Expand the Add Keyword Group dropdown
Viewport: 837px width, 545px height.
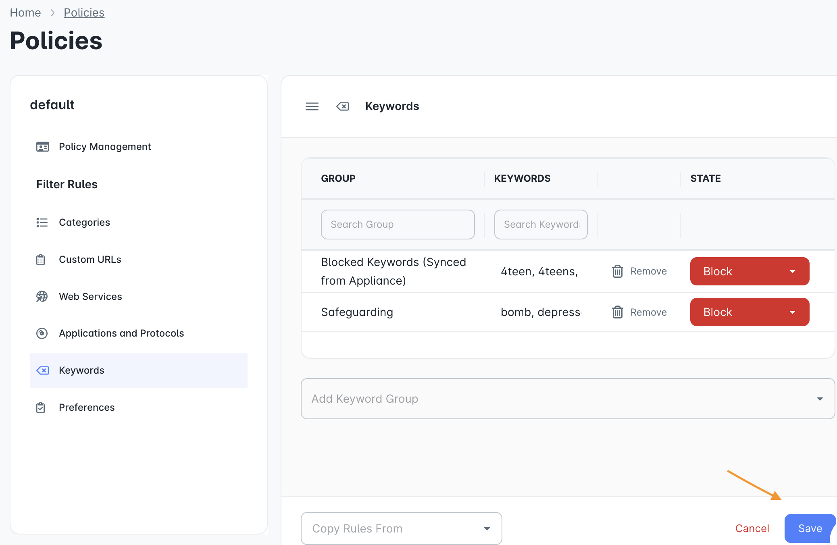point(568,399)
